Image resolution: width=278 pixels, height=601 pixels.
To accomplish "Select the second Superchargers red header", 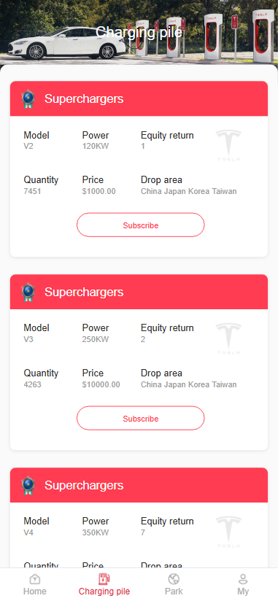I will [x=139, y=292].
